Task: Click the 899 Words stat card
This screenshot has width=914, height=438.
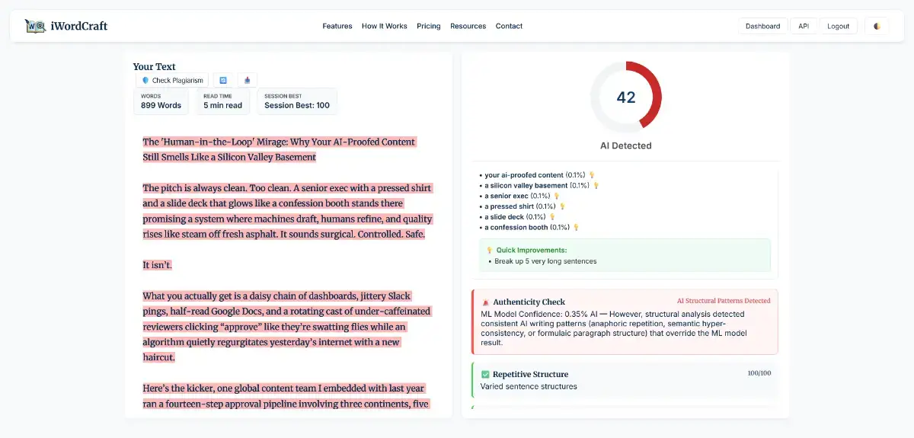Action: coord(161,101)
